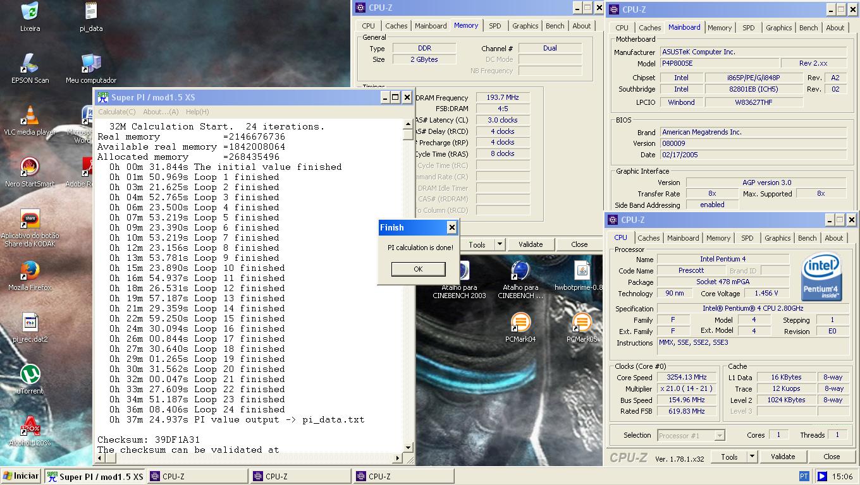Click the CPU-Z CPU window title icon
The height and width of the screenshot is (485, 860).
[613, 220]
